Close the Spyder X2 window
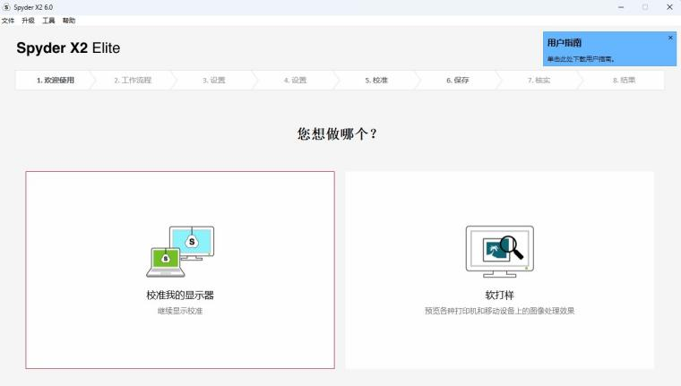Image resolution: width=681 pixels, height=386 pixels. pyautogui.click(x=669, y=7)
